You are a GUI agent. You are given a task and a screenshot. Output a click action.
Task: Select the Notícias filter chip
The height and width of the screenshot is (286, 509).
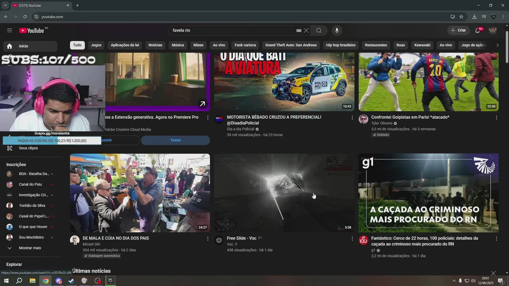155,45
